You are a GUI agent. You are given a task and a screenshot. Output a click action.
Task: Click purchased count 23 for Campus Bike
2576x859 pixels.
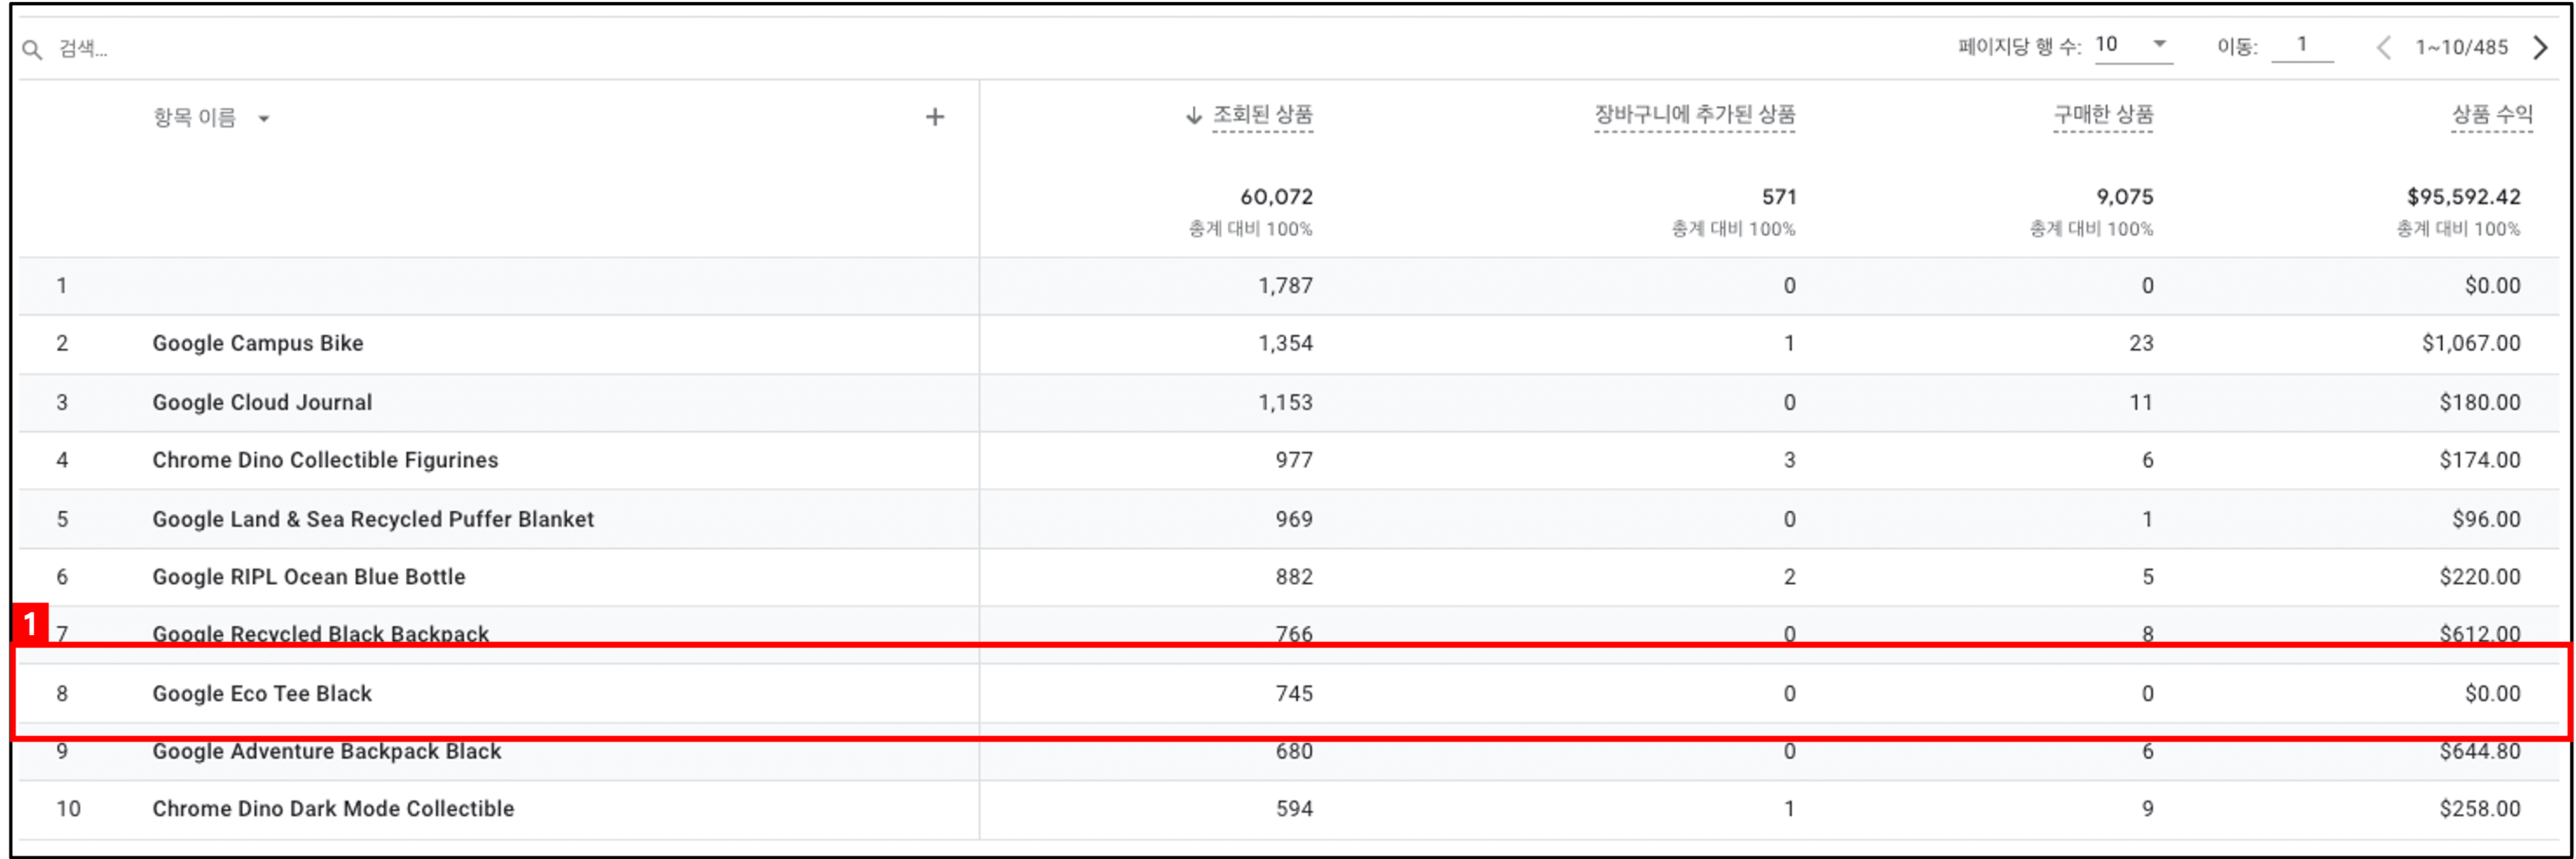pyautogui.click(x=2141, y=343)
